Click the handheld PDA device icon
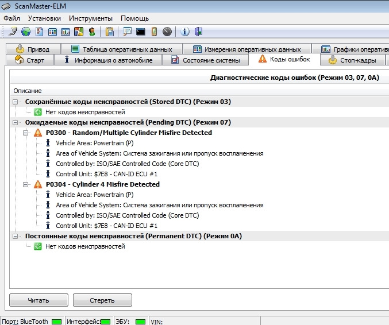Image resolution: width=389 pixels, height=325 pixels. click(x=154, y=32)
